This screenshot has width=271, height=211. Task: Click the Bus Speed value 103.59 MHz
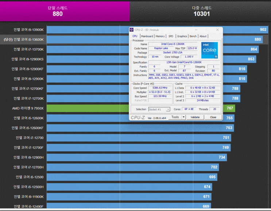pos(160,96)
